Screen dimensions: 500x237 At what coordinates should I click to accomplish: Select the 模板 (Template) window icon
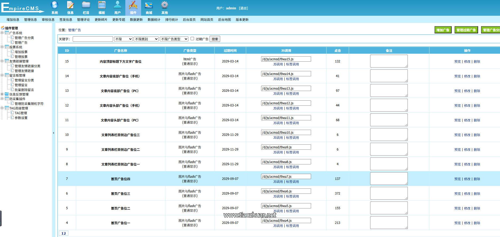102,5
